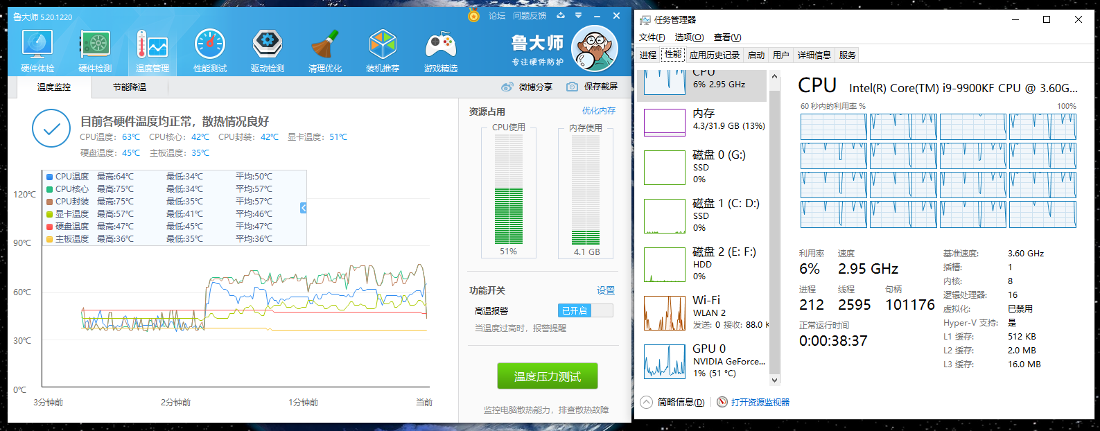Toggle the 高温报警 switch

tap(585, 310)
